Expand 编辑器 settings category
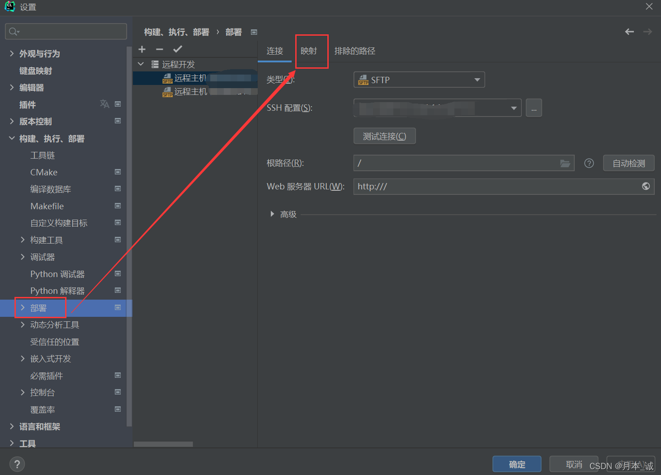The height and width of the screenshot is (475, 661). point(12,87)
